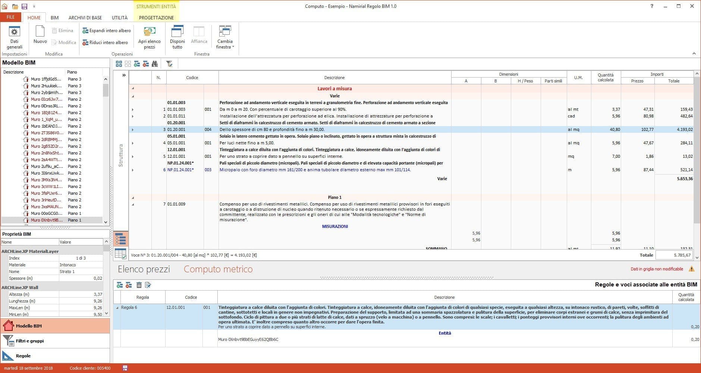Screen dimensions: 701x373
Task: Click Materiale value Intonaco
Action: pos(81,265)
